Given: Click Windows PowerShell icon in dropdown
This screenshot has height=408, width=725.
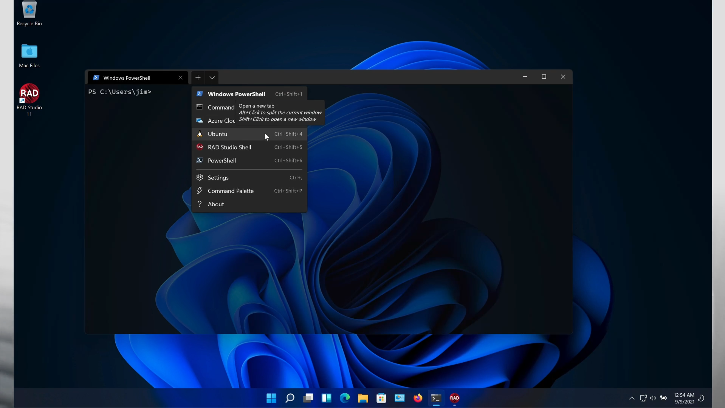Looking at the screenshot, I should (200, 94).
